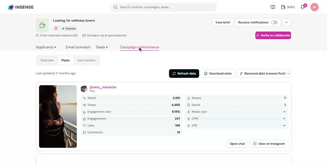Click Invite matched creators (20) link
Screen dimensions: 327x166
[57, 35]
